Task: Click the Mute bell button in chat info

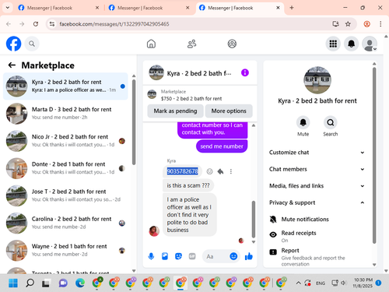Action: pos(303,122)
